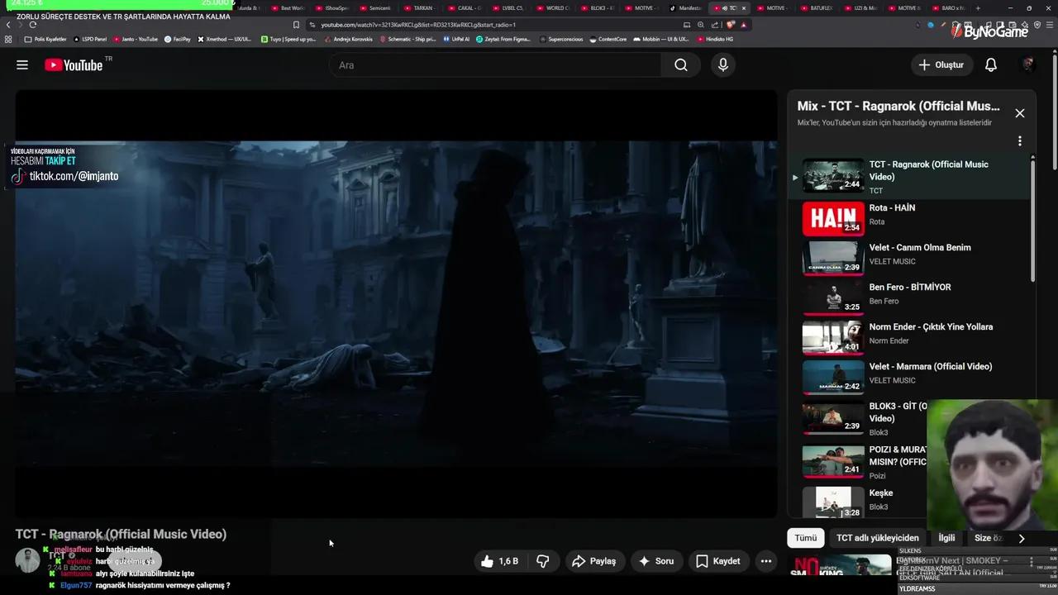Click in the Ara search field
The width and height of the screenshot is (1058, 595).
coord(495,65)
